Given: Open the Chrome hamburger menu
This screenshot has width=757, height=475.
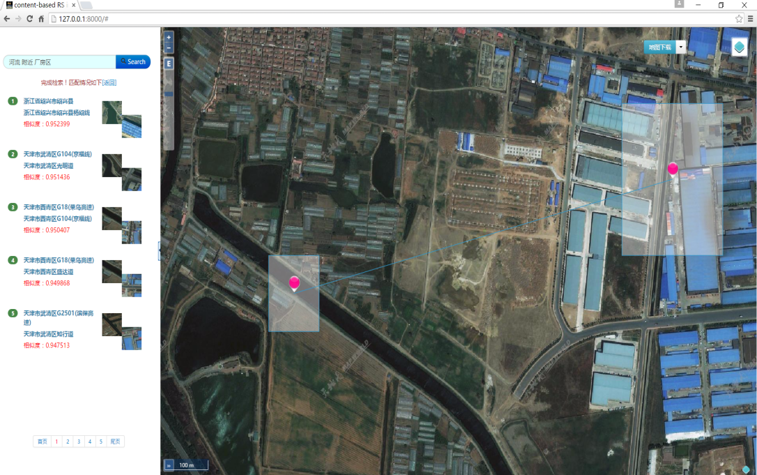Looking at the screenshot, I should 750,19.
